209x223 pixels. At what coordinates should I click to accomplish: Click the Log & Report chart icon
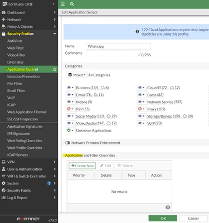(x=3, y=197)
